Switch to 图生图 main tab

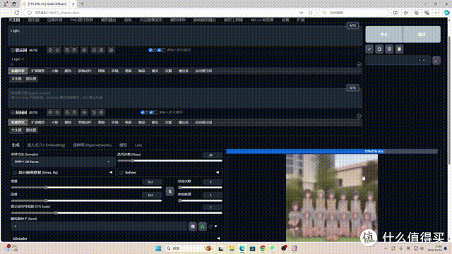pyautogui.click(x=33, y=20)
